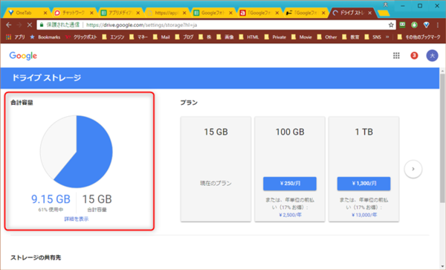Open the クリックポスト bookmark
The height and width of the screenshot is (270, 446).
pyautogui.click(x=81, y=37)
